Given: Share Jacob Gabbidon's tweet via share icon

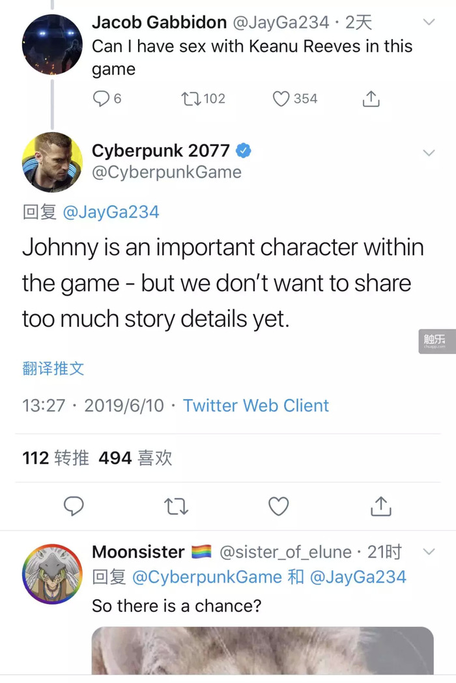Looking at the screenshot, I should 371,99.
